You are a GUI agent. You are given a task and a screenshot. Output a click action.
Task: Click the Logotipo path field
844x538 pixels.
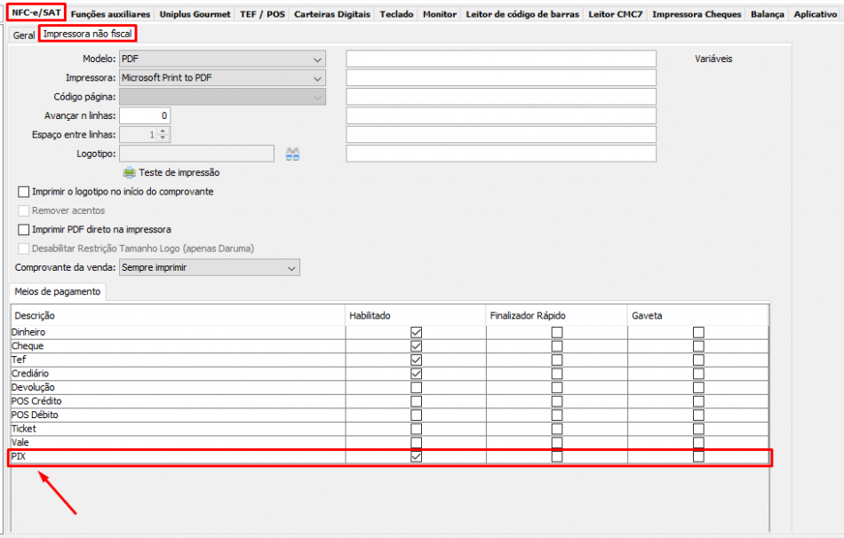coord(196,154)
